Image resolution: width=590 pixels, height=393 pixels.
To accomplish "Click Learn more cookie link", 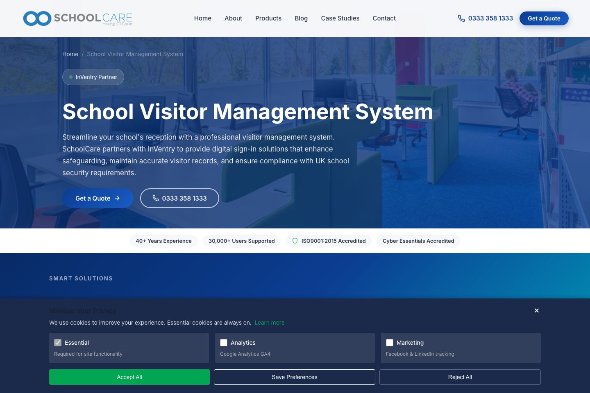I will 270,323.
